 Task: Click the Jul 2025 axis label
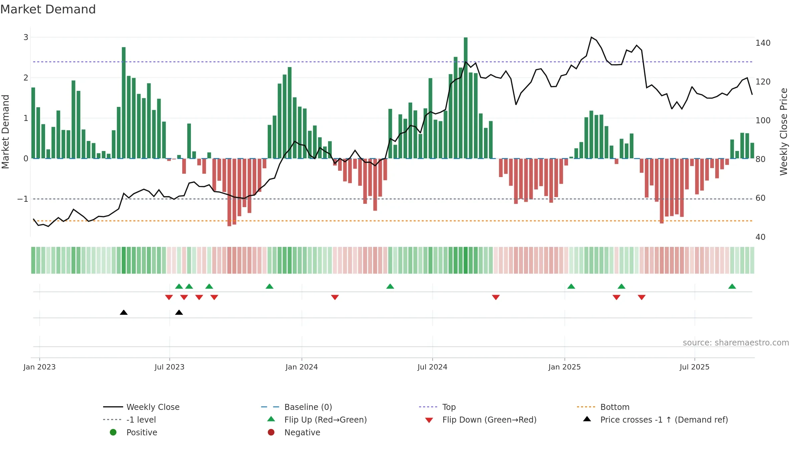pyautogui.click(x=695, y=367)
